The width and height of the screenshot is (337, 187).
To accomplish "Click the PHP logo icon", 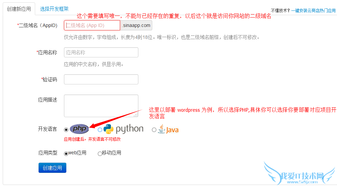I will point(80,129).
